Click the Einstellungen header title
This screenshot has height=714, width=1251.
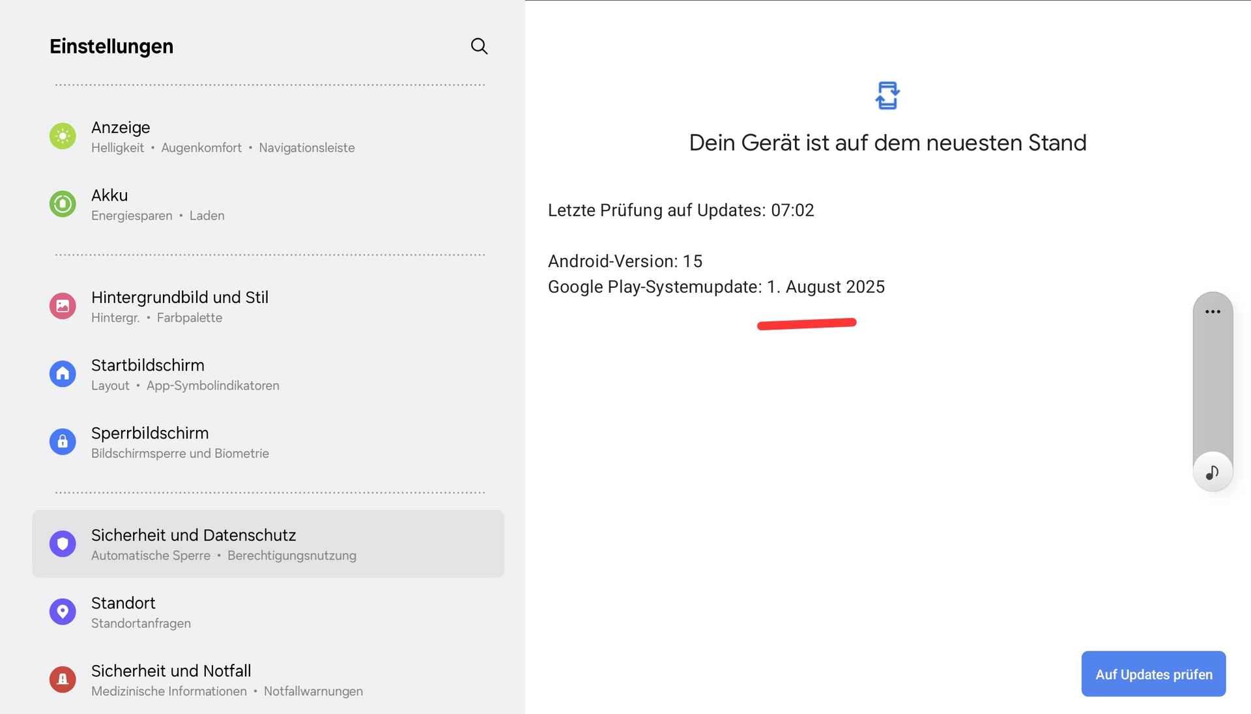pyautogui.click(x=111, y=46)
